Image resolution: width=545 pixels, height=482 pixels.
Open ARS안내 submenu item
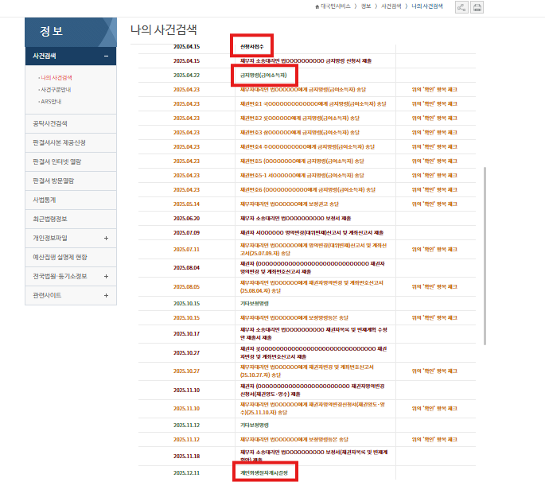click(50, 102)
